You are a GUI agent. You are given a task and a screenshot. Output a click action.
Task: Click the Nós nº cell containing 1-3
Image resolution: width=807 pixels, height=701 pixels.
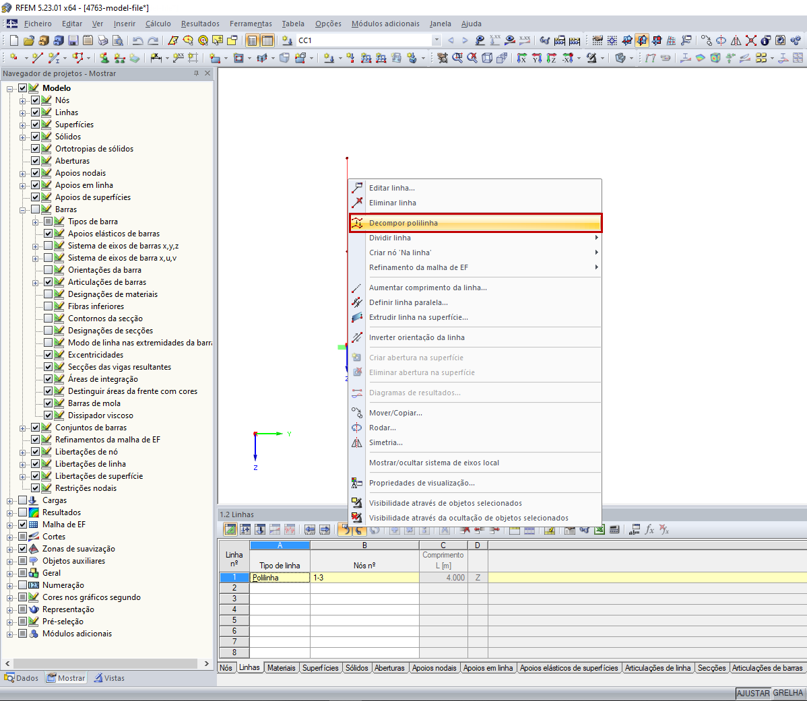click(x=365, y=578)
